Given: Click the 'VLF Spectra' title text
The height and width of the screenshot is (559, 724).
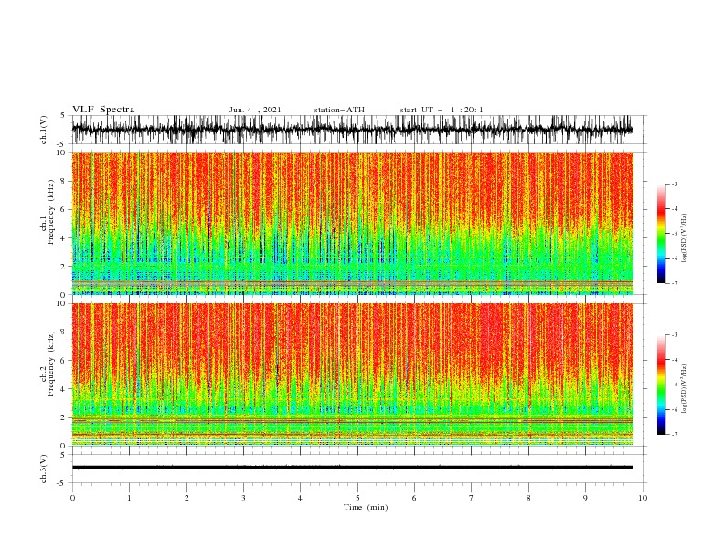Looking at the screenshot, I should [x=103, y=110].
